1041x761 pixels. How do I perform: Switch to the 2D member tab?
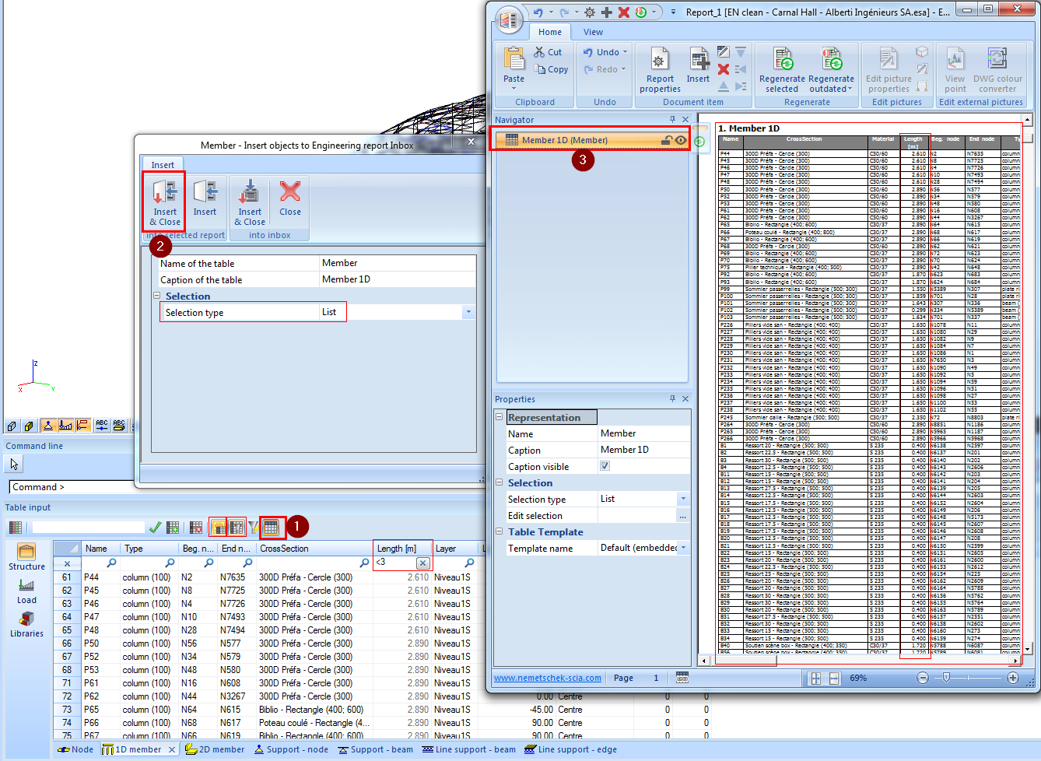[x=215, y=749]
